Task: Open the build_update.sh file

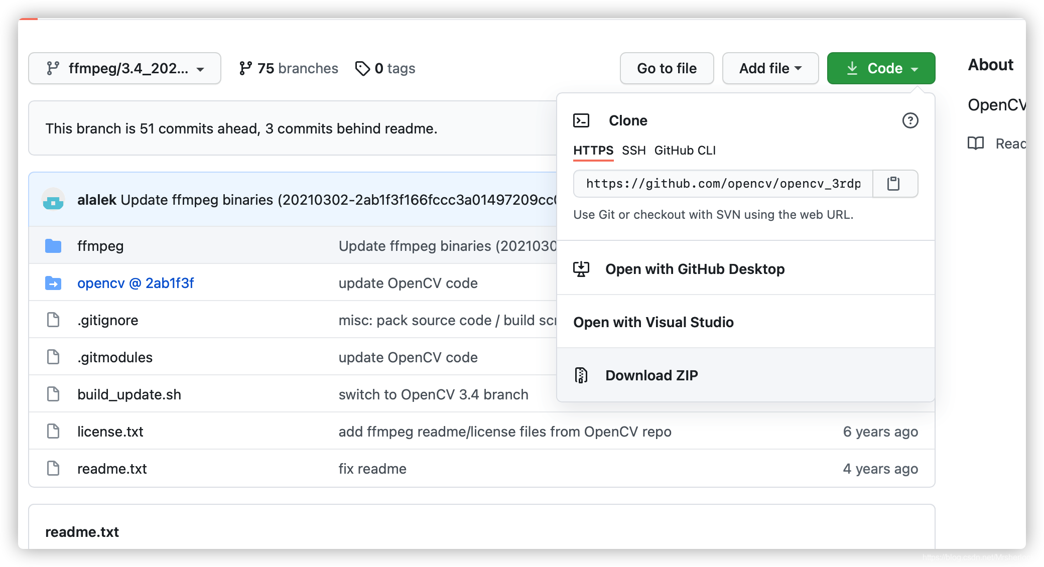Action: coord(129,394)
